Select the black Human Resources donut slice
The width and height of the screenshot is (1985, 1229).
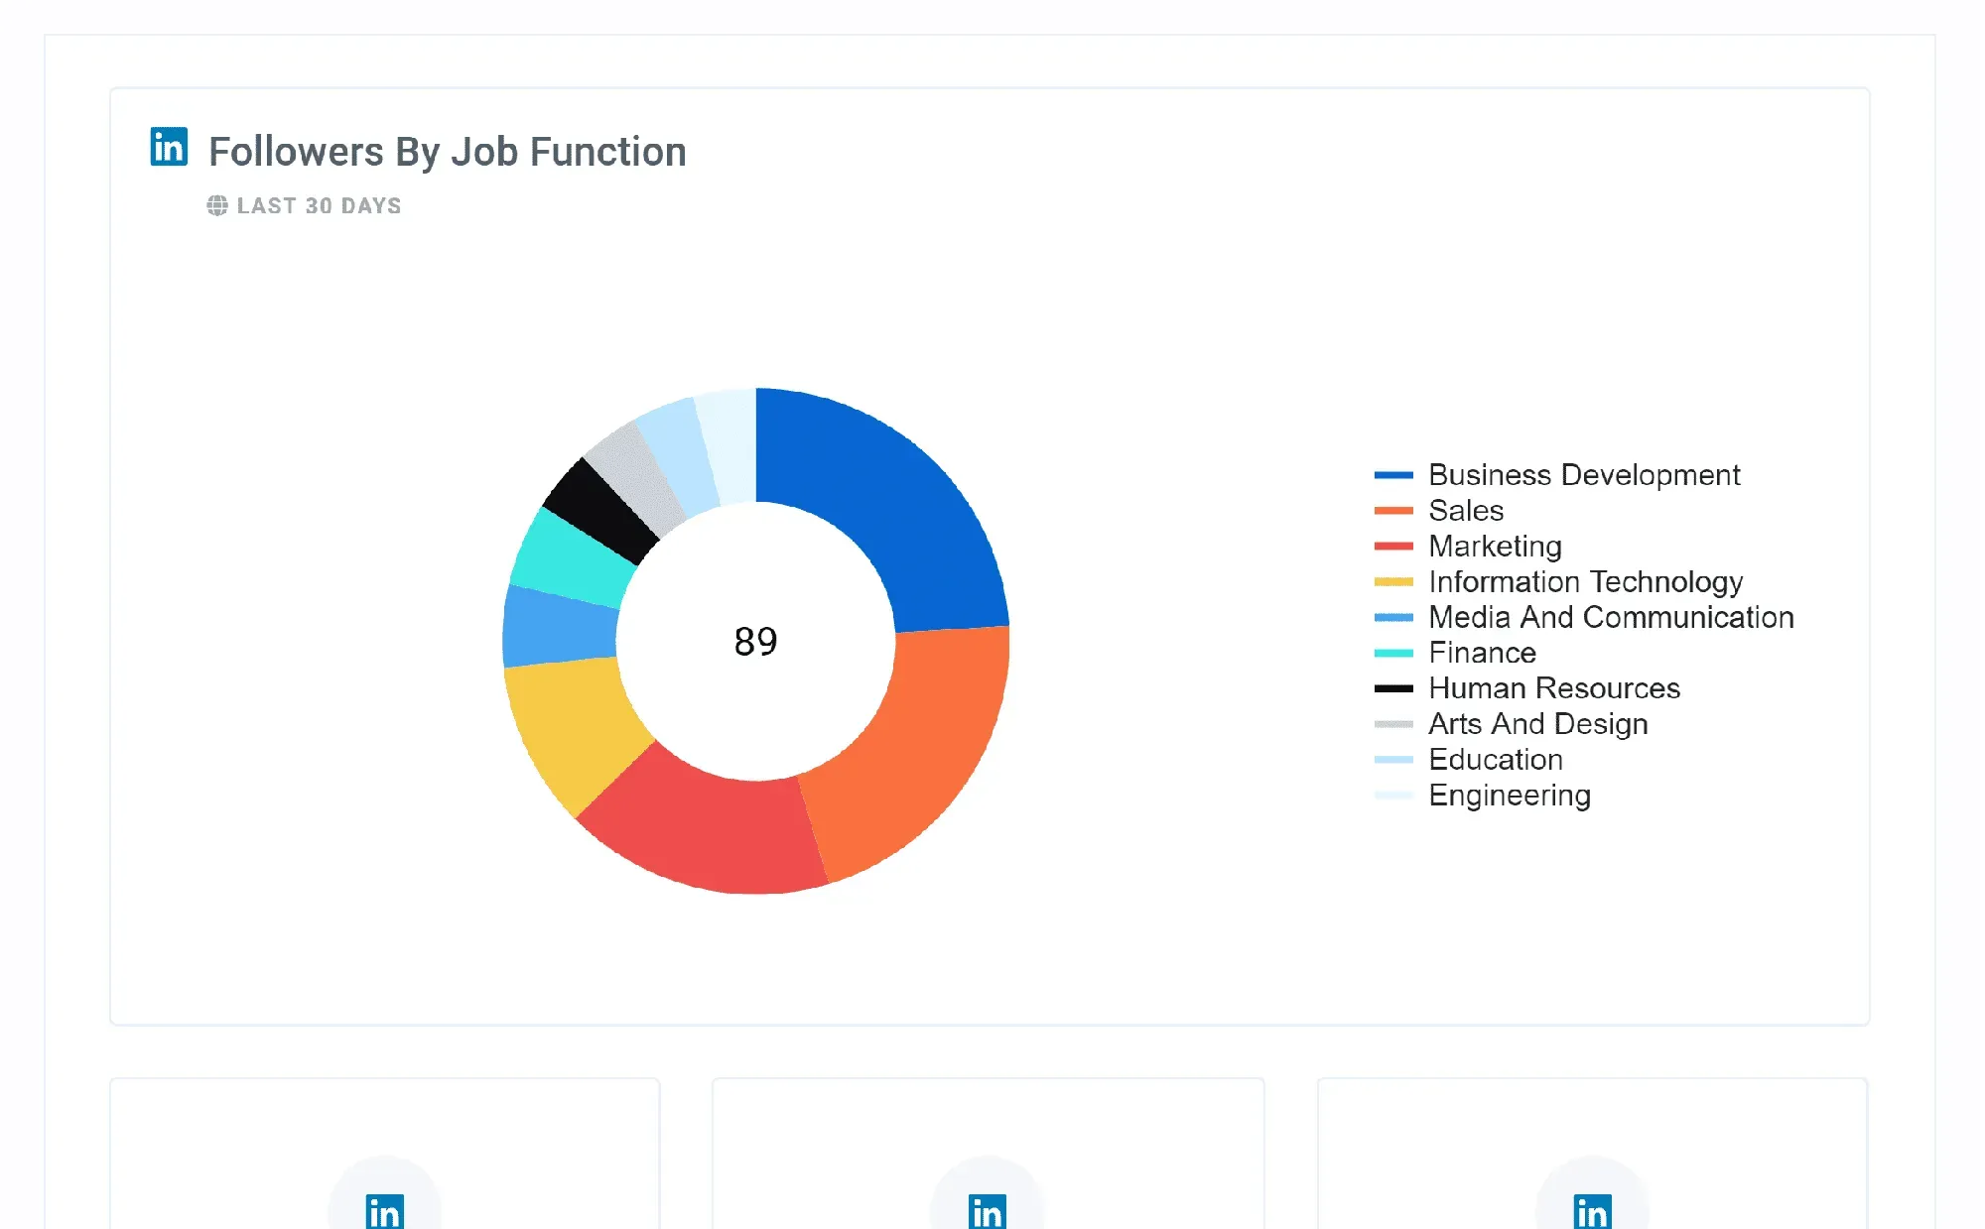(x=601, y=512)
